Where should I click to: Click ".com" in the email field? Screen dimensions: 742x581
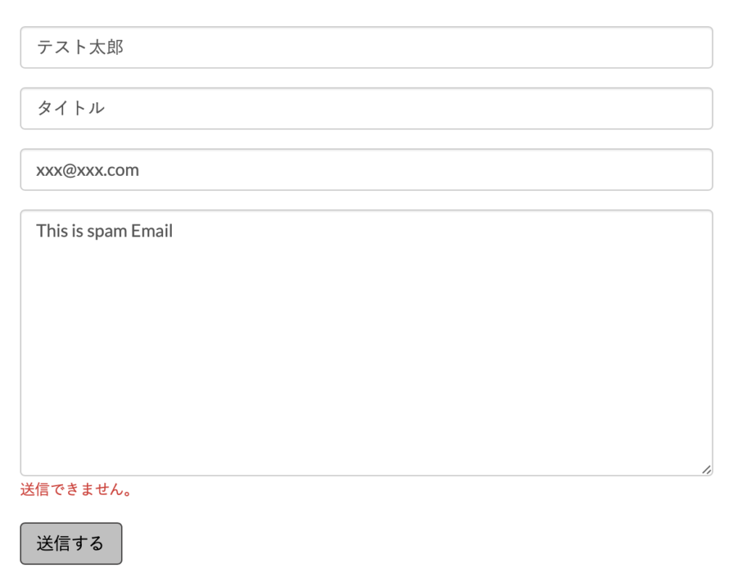122,171
